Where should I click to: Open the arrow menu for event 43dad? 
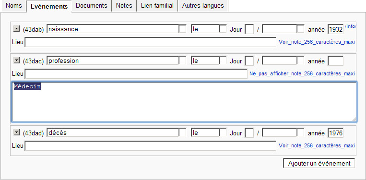(x=17, y=132)
